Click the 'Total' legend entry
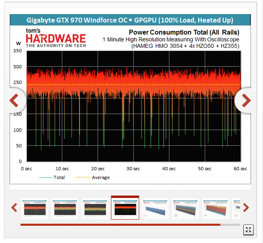 (x=52, y=177)
